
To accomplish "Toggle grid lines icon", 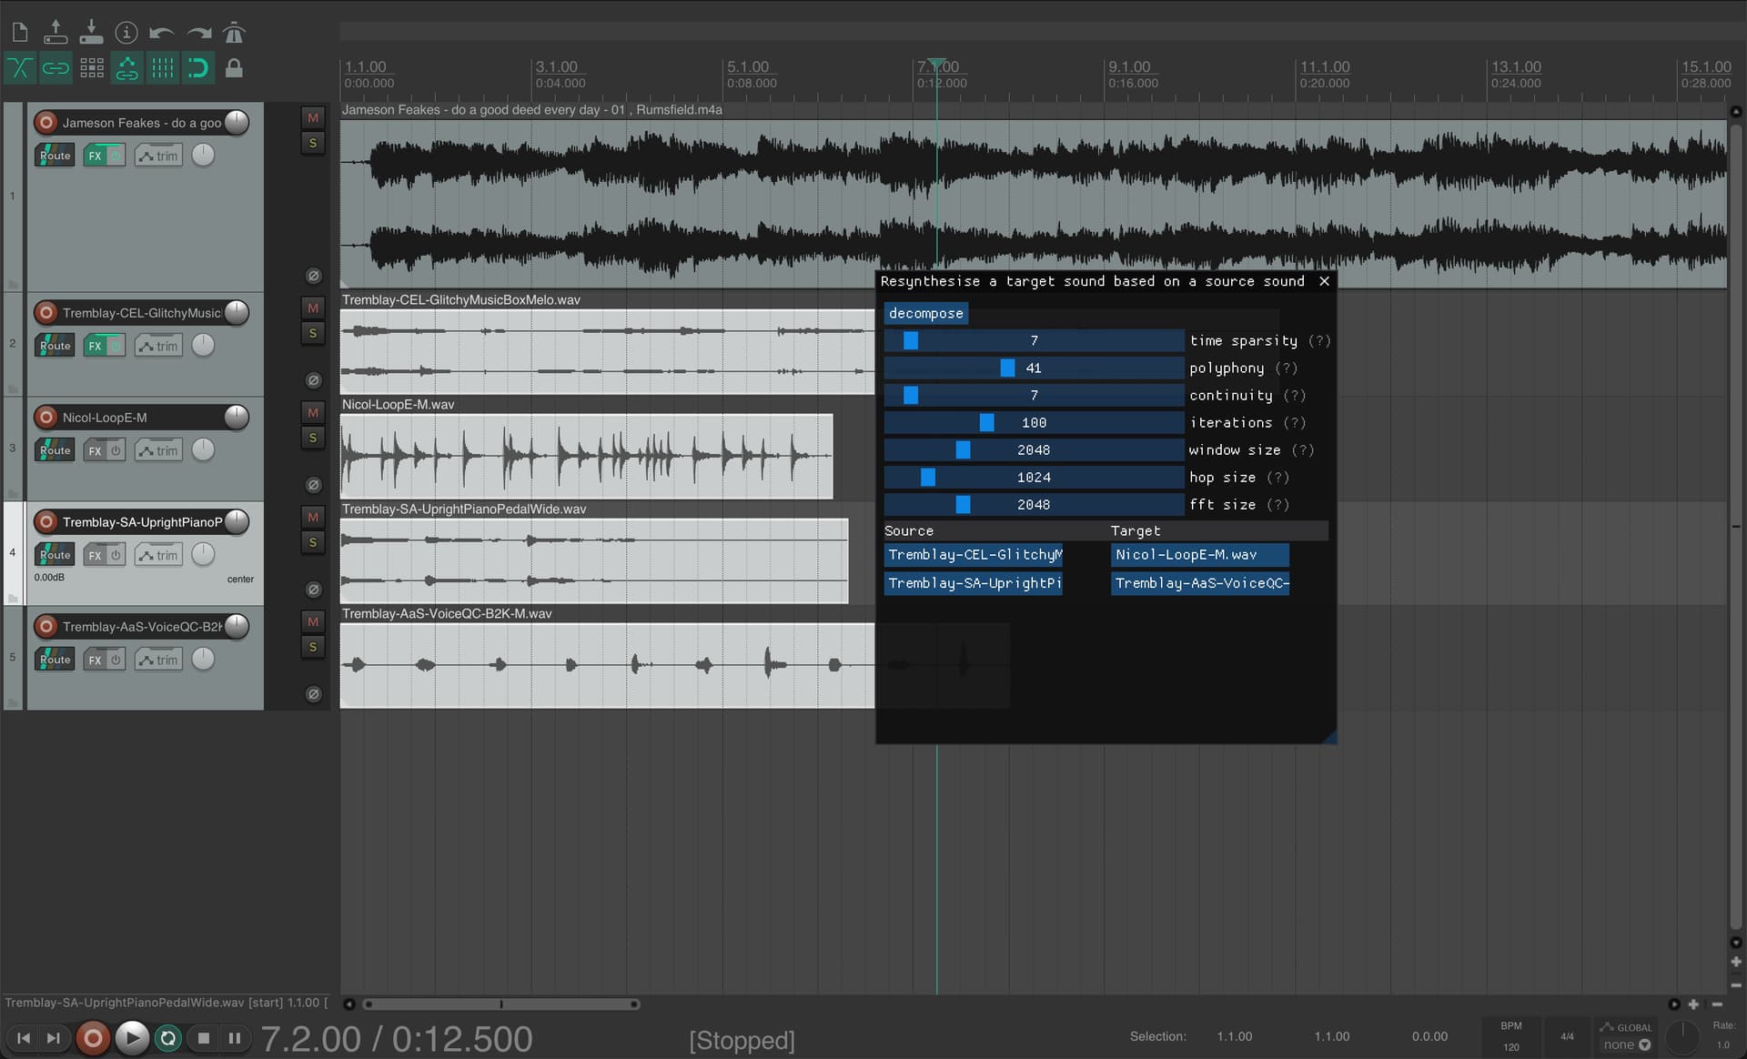I will coord(163,68).
